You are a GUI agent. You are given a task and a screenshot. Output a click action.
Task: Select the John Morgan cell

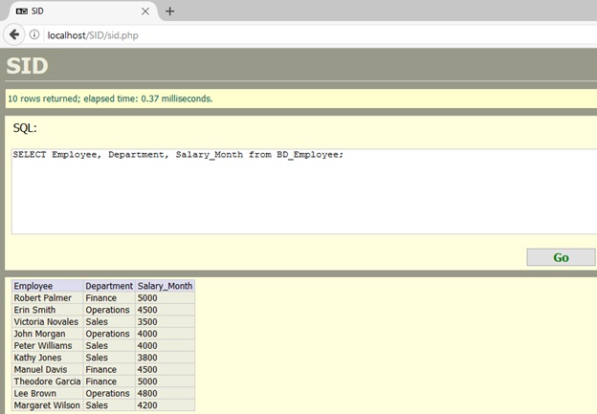point(48,334)
